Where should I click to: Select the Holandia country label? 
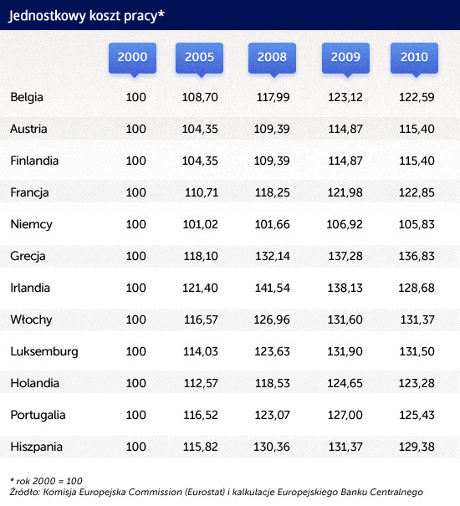[34, 383]
